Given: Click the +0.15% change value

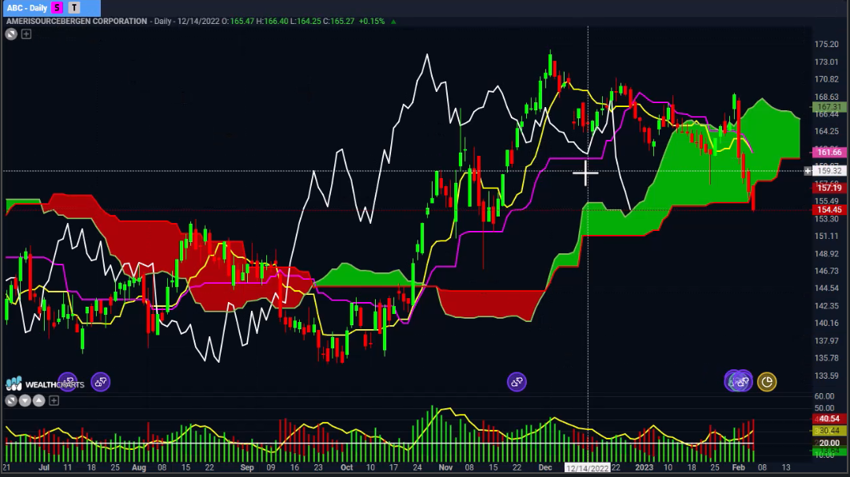Looking at the screenshot, I should pos(372,21).
